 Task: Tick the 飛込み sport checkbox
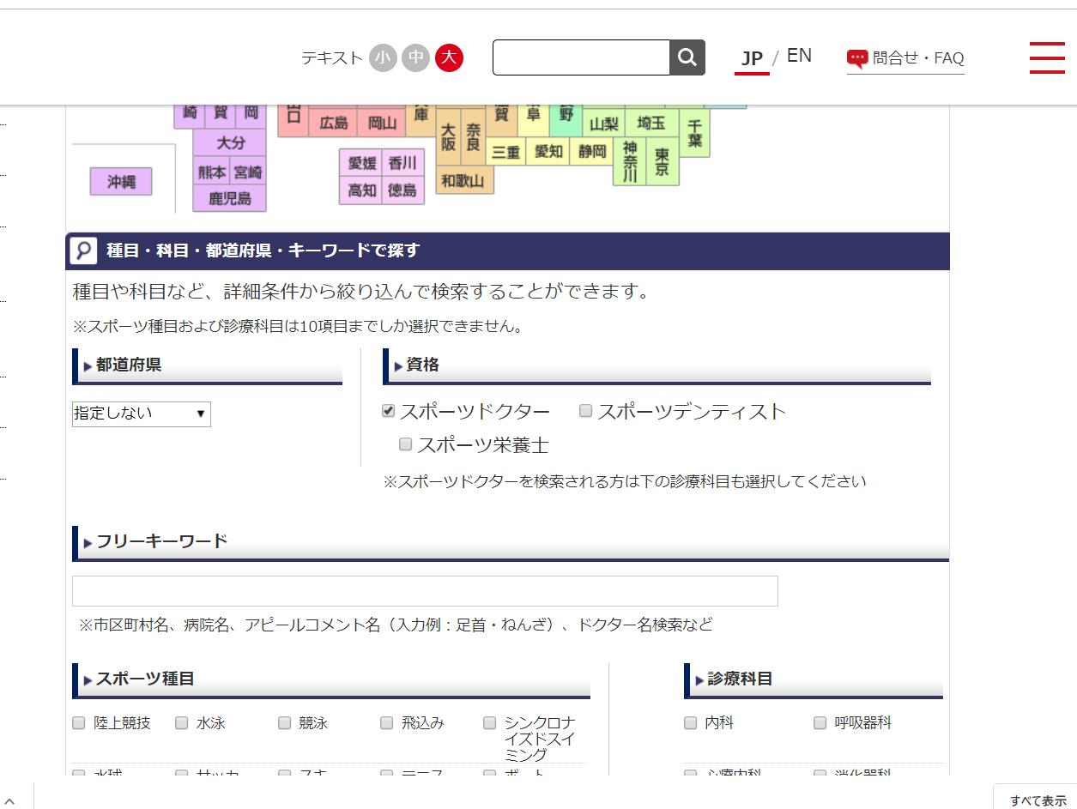coord(386,723)
